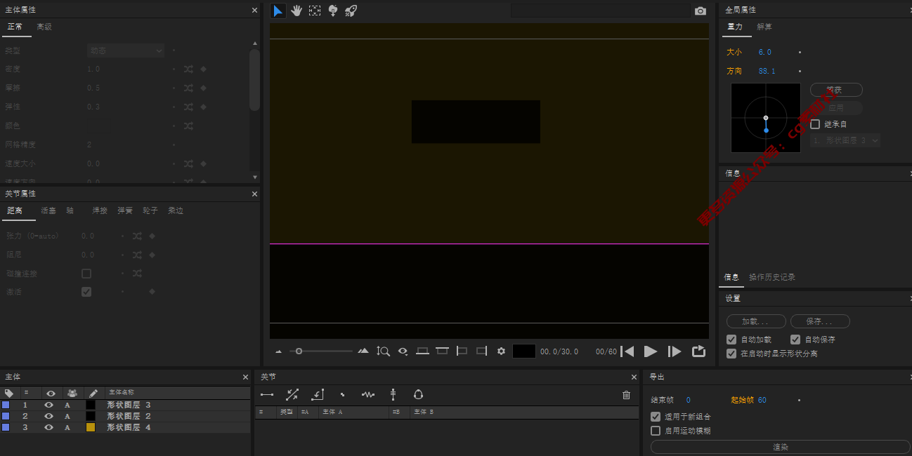Viewport: 912px width, 456px height.
Task: Select the balloon-shaped tool in viewport toolbar
Action: (x=333, y=11)
